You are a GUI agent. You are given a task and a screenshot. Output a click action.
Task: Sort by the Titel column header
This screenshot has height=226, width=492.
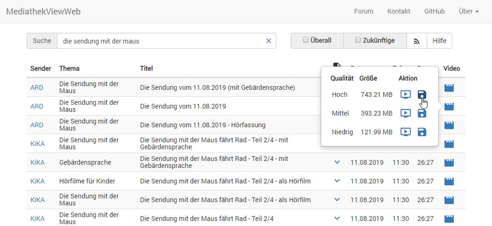[146, 69]
